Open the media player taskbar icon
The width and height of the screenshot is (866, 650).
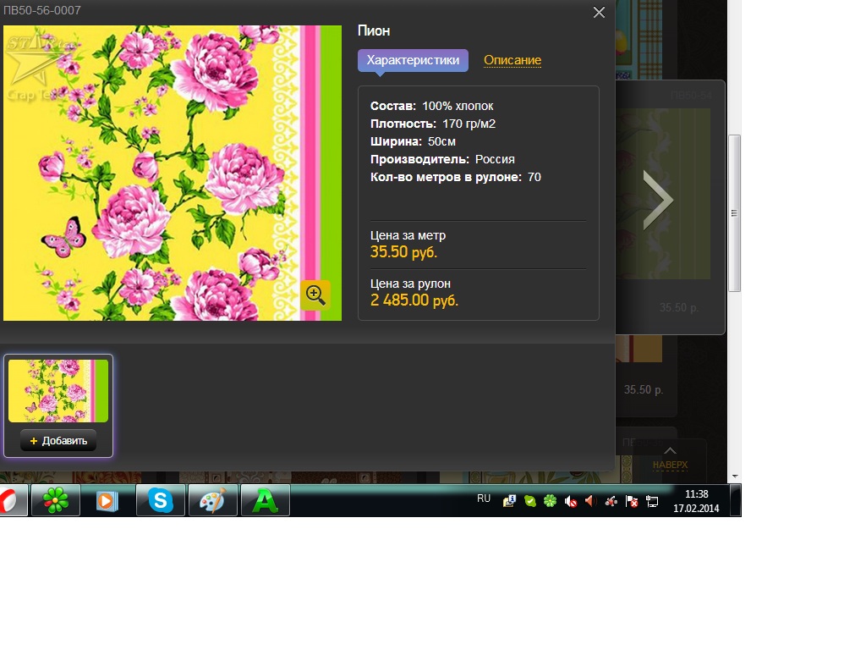(107, 500)
